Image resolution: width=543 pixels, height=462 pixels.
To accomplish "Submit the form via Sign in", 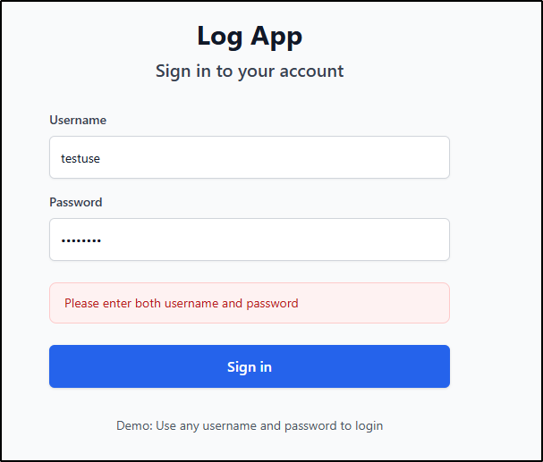I will point(250,366).
